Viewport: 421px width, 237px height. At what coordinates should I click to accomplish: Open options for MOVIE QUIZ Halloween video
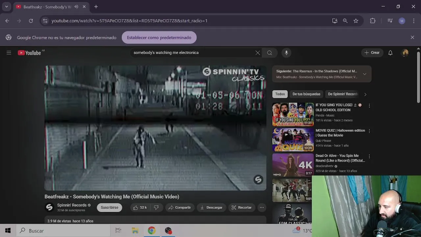(369, 131)
